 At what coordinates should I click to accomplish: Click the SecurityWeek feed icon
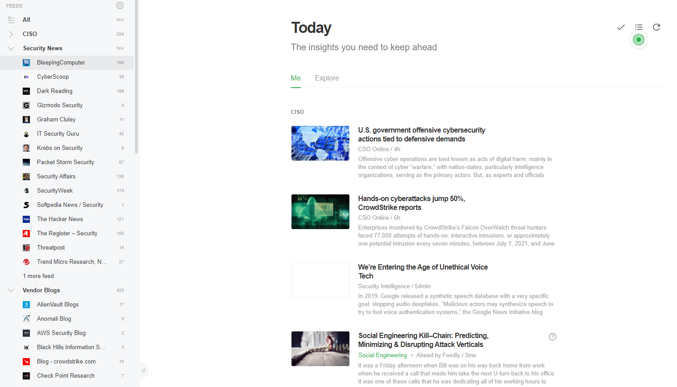(26, 191)
